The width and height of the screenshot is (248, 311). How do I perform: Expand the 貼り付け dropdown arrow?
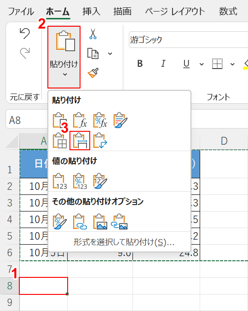click(x=65, y=75)
